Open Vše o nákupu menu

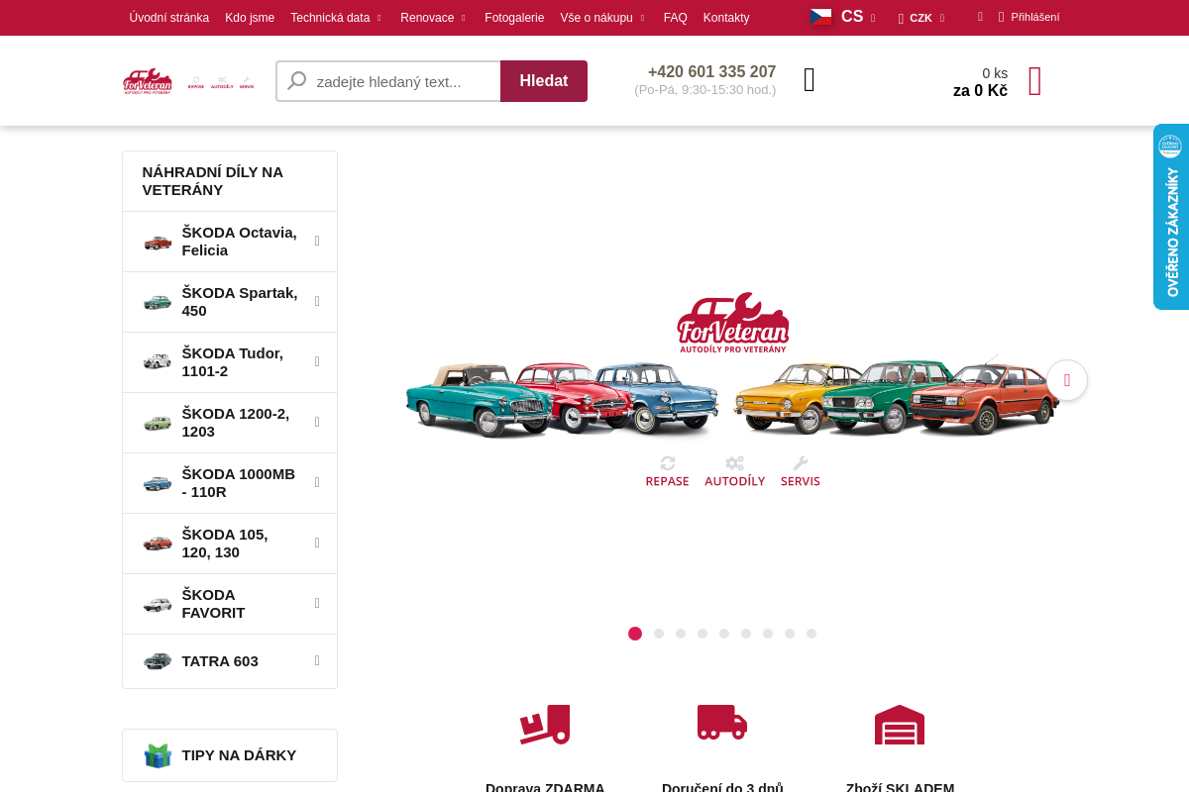point(602,18)
